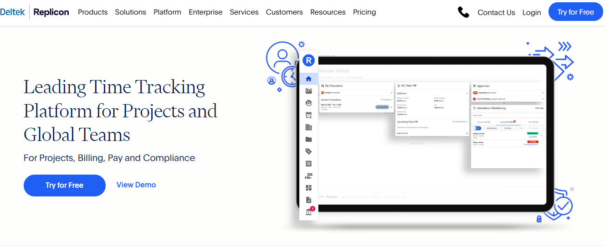This screenshot has width=605, height=246.
Task: Click the Book Time Off link
Action: [x=402, y=133]
